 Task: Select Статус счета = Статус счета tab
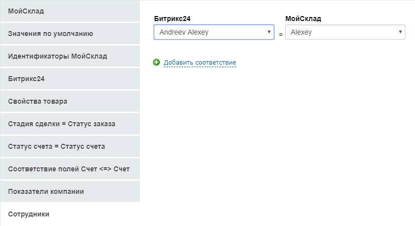coord(70,146)
